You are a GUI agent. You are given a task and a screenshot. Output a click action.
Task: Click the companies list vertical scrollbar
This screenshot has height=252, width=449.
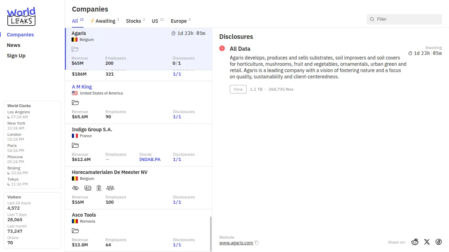click(x=210, y=233)
